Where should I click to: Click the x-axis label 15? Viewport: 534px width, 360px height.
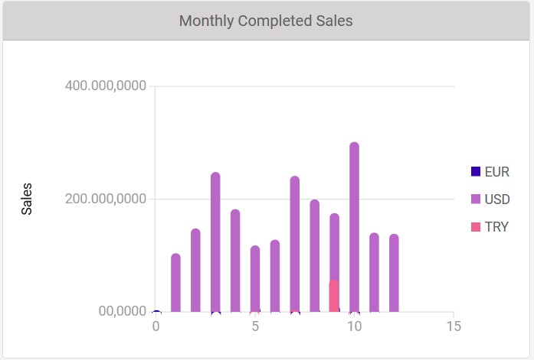click(453, 326)
